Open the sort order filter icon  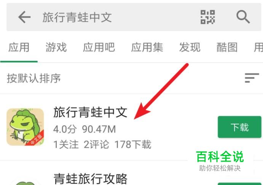252,78
